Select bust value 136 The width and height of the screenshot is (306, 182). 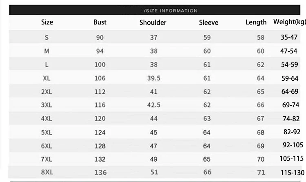[100, 172]
